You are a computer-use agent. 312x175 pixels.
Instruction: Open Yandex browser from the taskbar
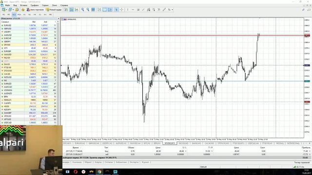(x=83, y=172)
